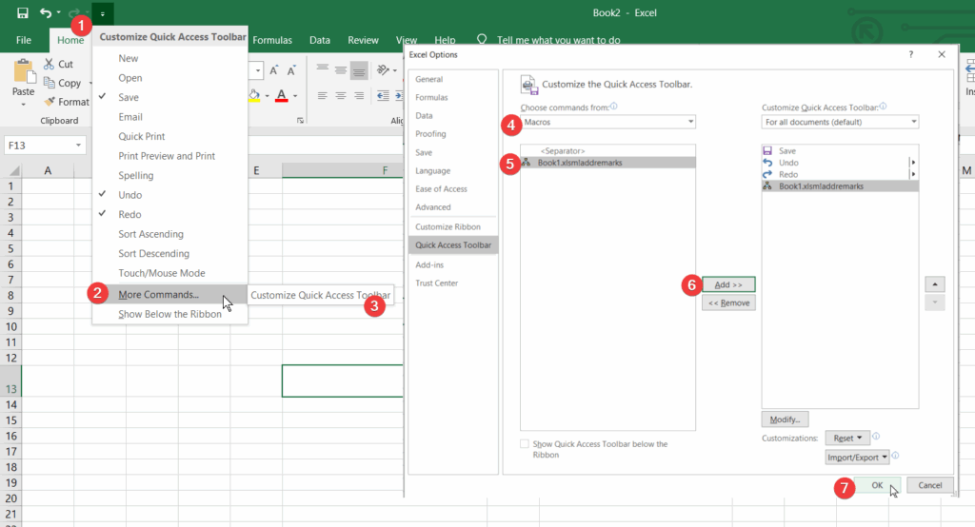Click the Add >> button

click(x=728, y=284)
